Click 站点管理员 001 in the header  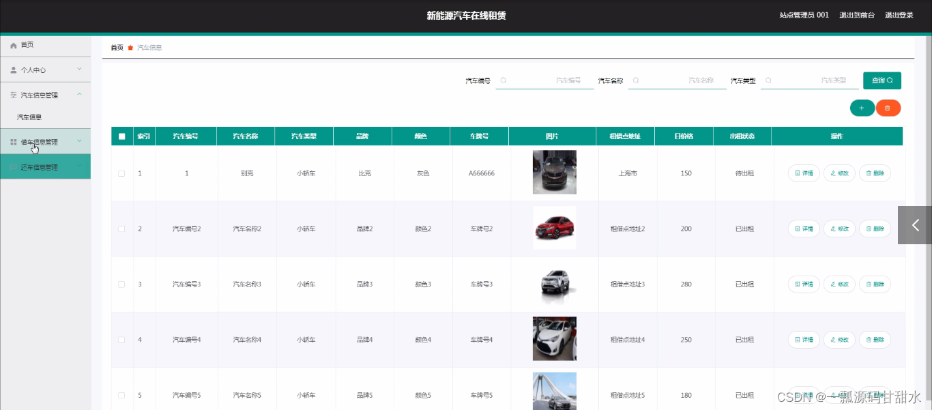[x=804, y=15]
